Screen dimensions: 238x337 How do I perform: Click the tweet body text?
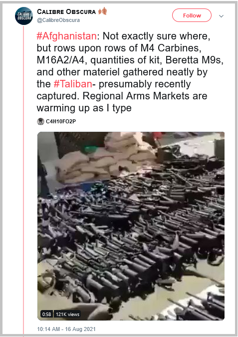(x=130, y=72)
